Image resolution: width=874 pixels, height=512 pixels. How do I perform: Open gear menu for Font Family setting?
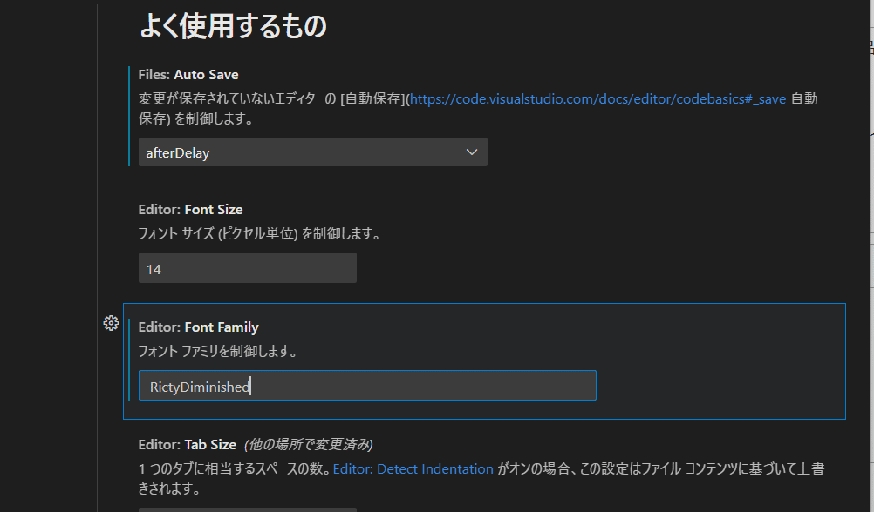[x=111, y=323]
